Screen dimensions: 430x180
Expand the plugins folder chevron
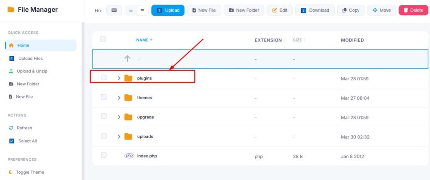[119, 78]
